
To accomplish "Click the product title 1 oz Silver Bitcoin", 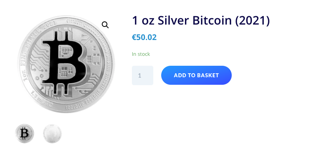I will (x=200, y=21).
